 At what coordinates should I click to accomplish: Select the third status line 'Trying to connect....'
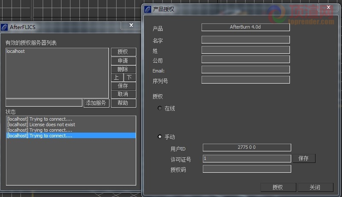pyautogui.click(x=71, y=130)
